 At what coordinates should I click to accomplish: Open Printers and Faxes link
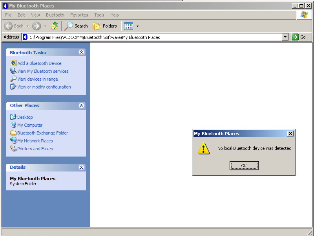tap(35, 149)
